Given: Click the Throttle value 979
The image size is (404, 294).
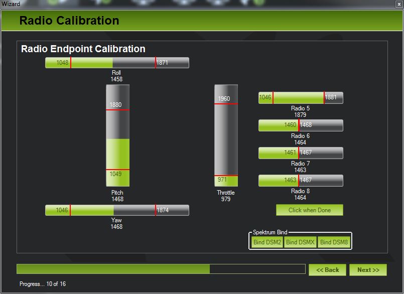Looking at the screenshot, I should pyautogui.click(x=226, y=199).
